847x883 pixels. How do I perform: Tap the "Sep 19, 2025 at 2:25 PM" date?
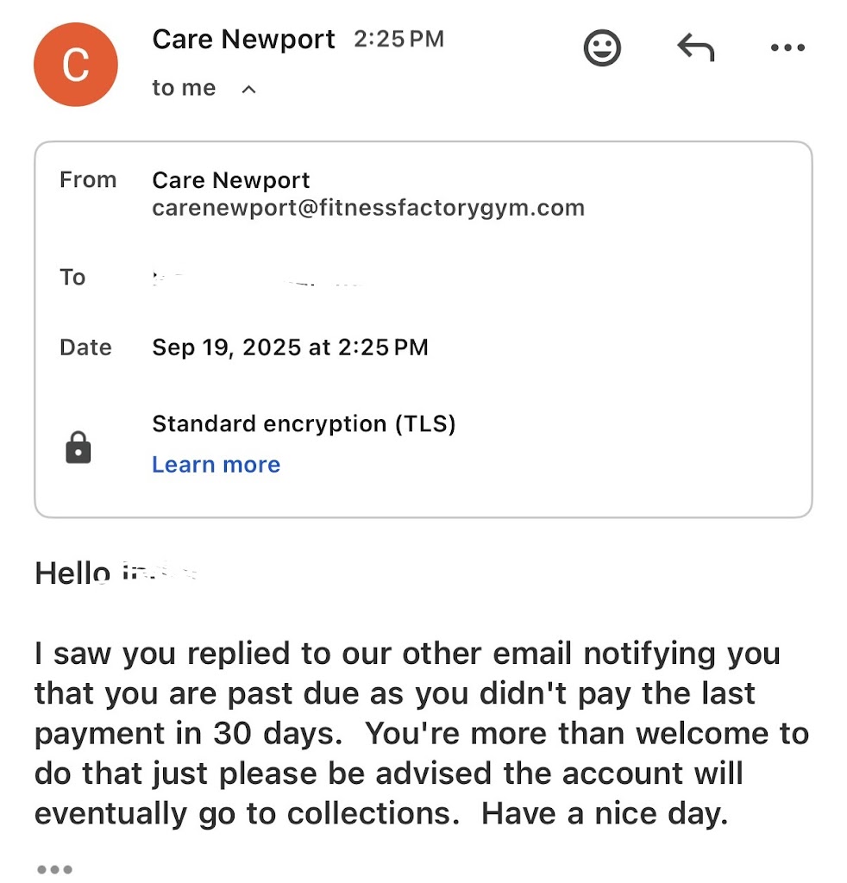tap(290, 348)
